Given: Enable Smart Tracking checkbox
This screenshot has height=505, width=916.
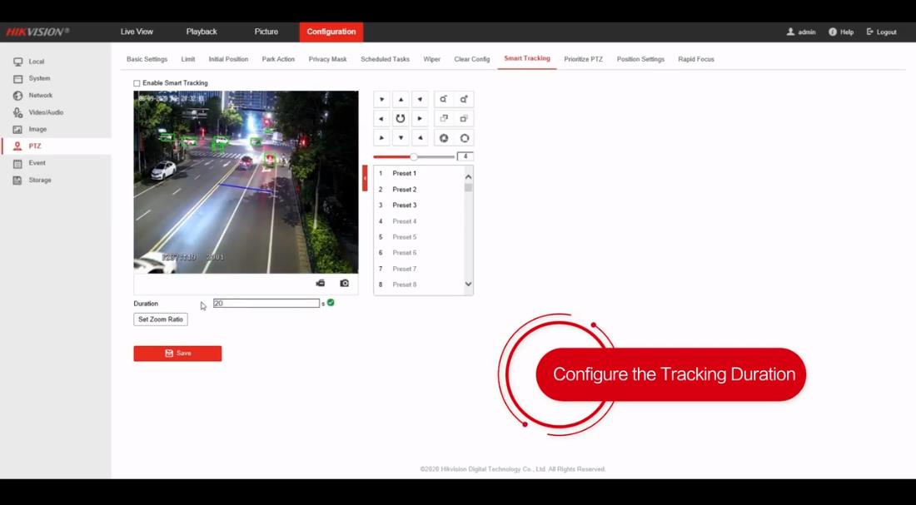Looking at the screenshot, I should pyautogui.click(x=136, y=83).
